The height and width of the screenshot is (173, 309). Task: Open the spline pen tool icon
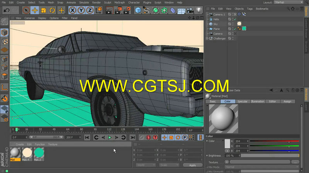coord(147,10)
